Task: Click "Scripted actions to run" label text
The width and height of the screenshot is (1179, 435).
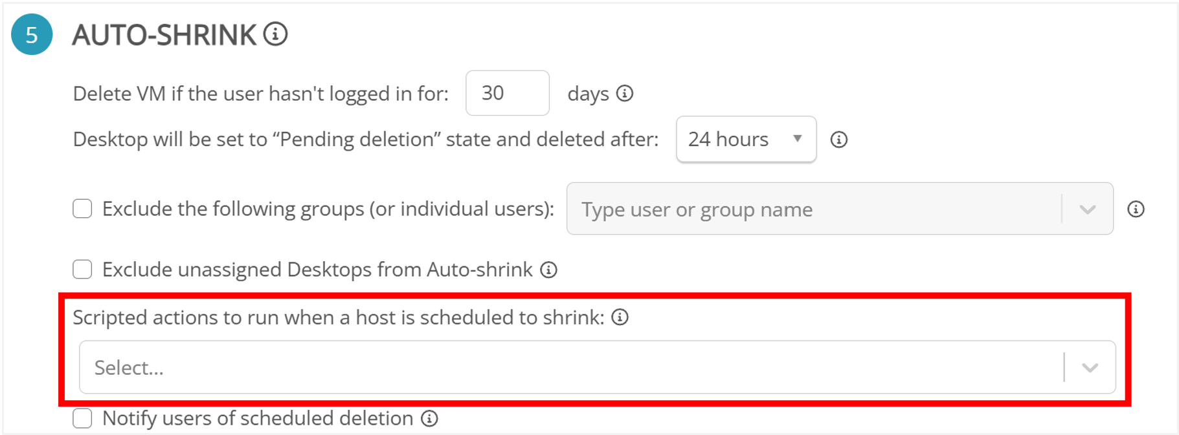Action: [x=338, y=317]
